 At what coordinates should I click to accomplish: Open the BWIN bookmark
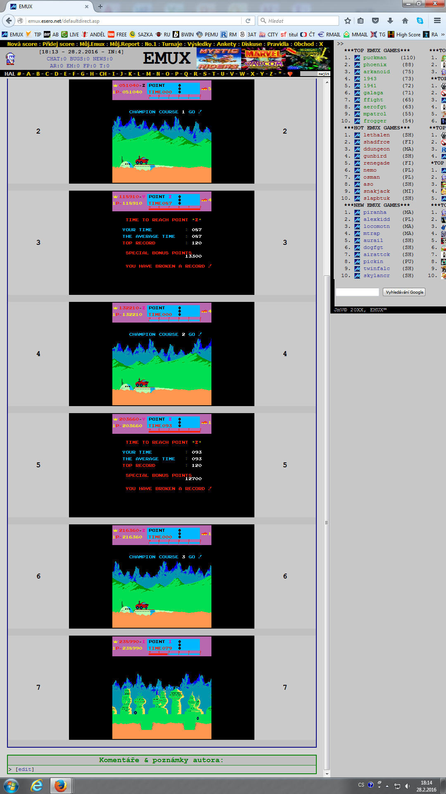(183, 34)
